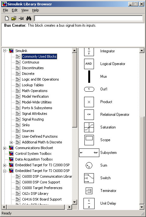Viewport: 146px width, 217px height.
Task: Select Logic and Bit Operations library
Action: tap(40, 79)
